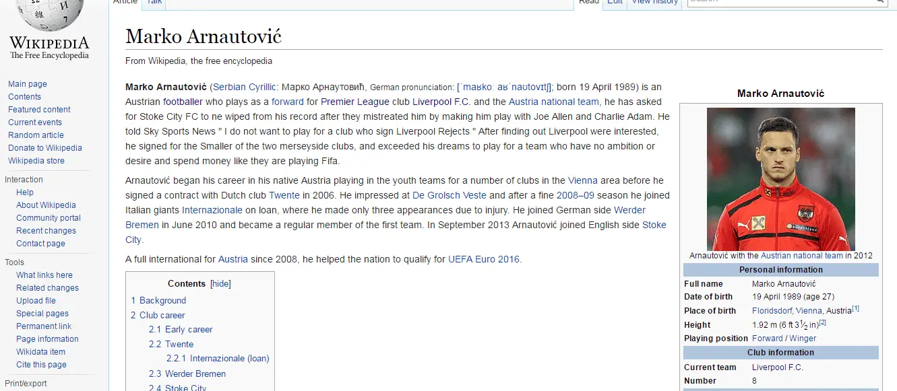Follow the footballer link
The image size is (897, 391).
pyautogui.click(x=183, y=102)
